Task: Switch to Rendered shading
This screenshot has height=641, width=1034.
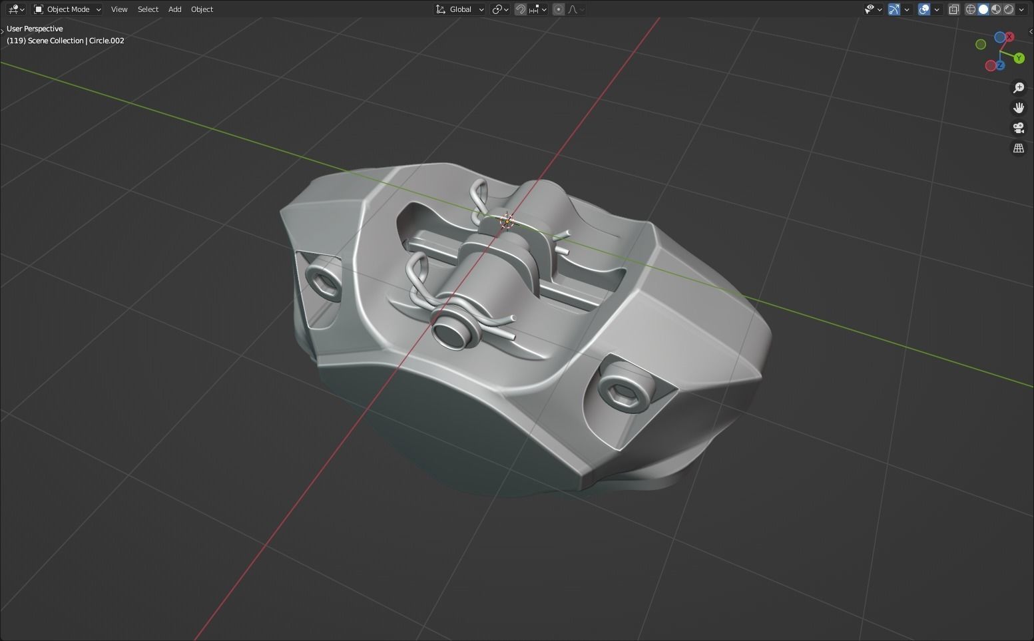Action: click(1009, 9)
